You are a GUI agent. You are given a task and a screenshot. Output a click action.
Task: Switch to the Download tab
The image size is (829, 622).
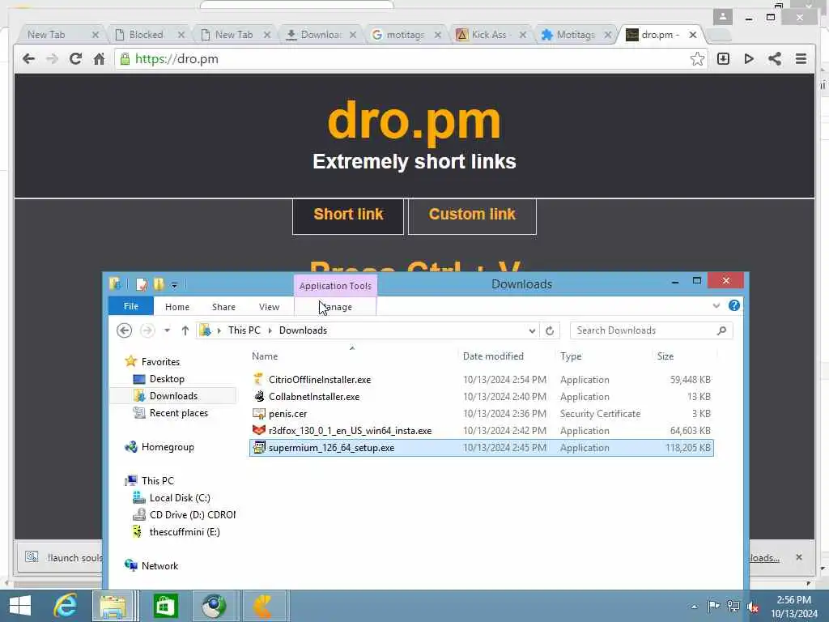[x=321, y=35]
